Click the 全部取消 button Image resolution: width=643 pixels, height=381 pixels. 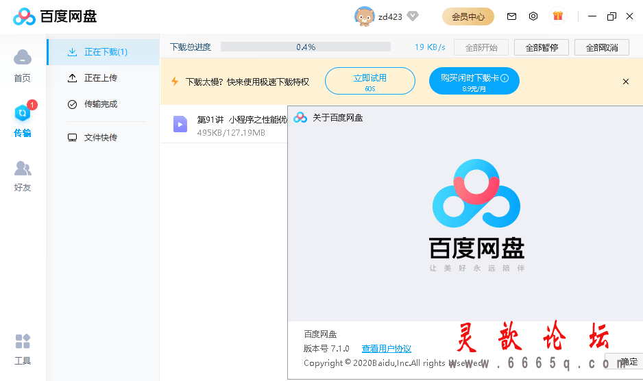[x=602, y=47]
